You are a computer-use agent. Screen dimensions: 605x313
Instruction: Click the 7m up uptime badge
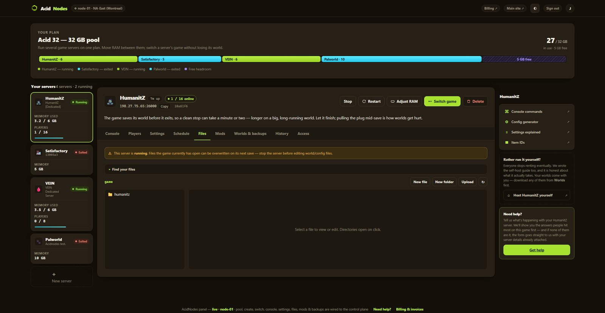coord(155,99)
